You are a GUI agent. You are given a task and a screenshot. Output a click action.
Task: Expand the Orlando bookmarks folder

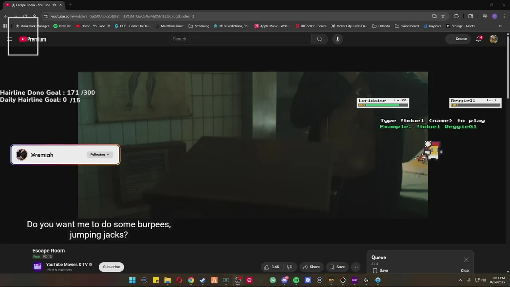coord(381,26)
